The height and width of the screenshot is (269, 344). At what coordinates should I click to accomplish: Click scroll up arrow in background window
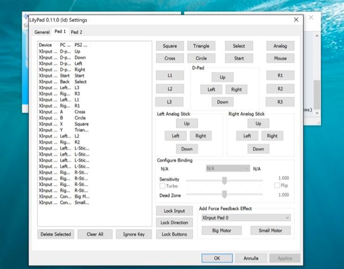[317, 35]
